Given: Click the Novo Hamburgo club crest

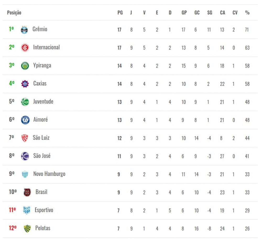Looking at the screenshot, I should pos(25,174).
